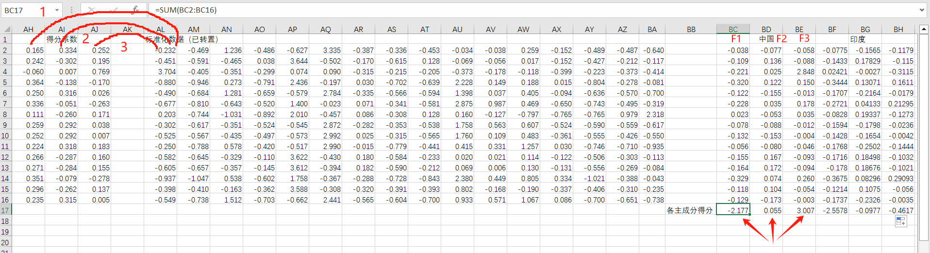This screenshot has height=253, width=930.
Task: Click cell BD17 containing 0.055
Action: pyautogui.click(x=766, y=210)
